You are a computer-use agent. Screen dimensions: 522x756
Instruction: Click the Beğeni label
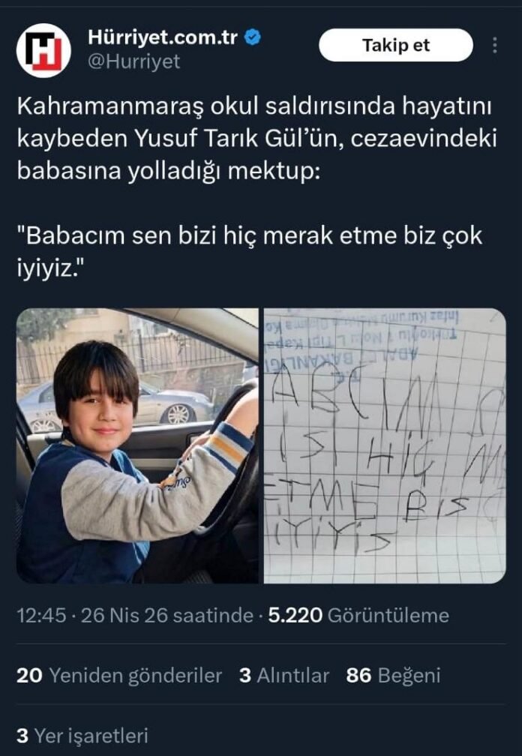[x=409, y=676]
